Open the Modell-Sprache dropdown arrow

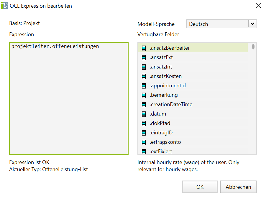coord(252,24)
